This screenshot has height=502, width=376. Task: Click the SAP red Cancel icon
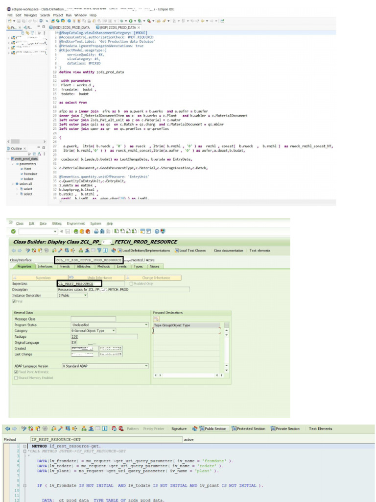click(x=88, y=231)
